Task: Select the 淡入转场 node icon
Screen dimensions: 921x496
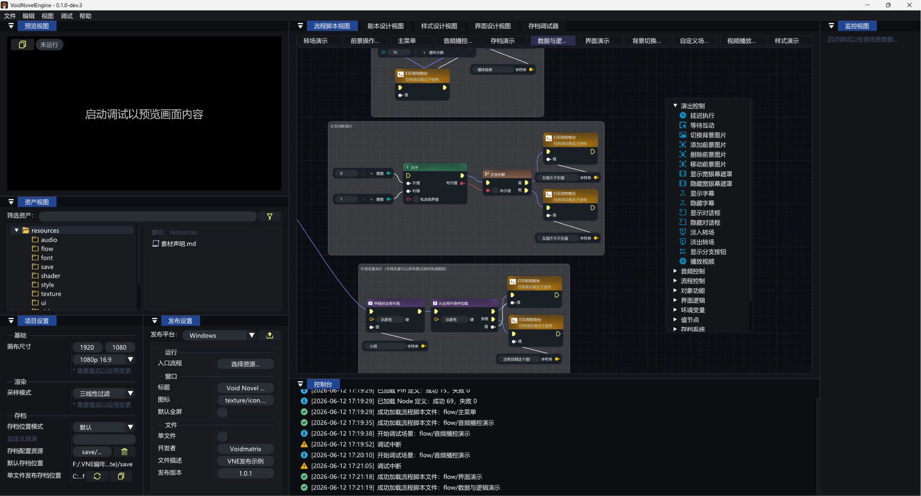Action: pos(683,232)
